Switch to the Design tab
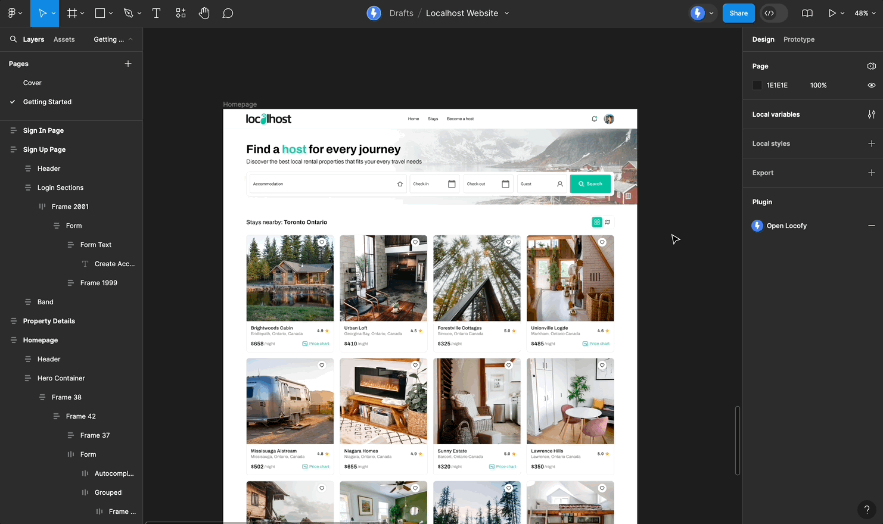Screen dimensions: 883x524 pyautogui.click(x=763, y=39)
